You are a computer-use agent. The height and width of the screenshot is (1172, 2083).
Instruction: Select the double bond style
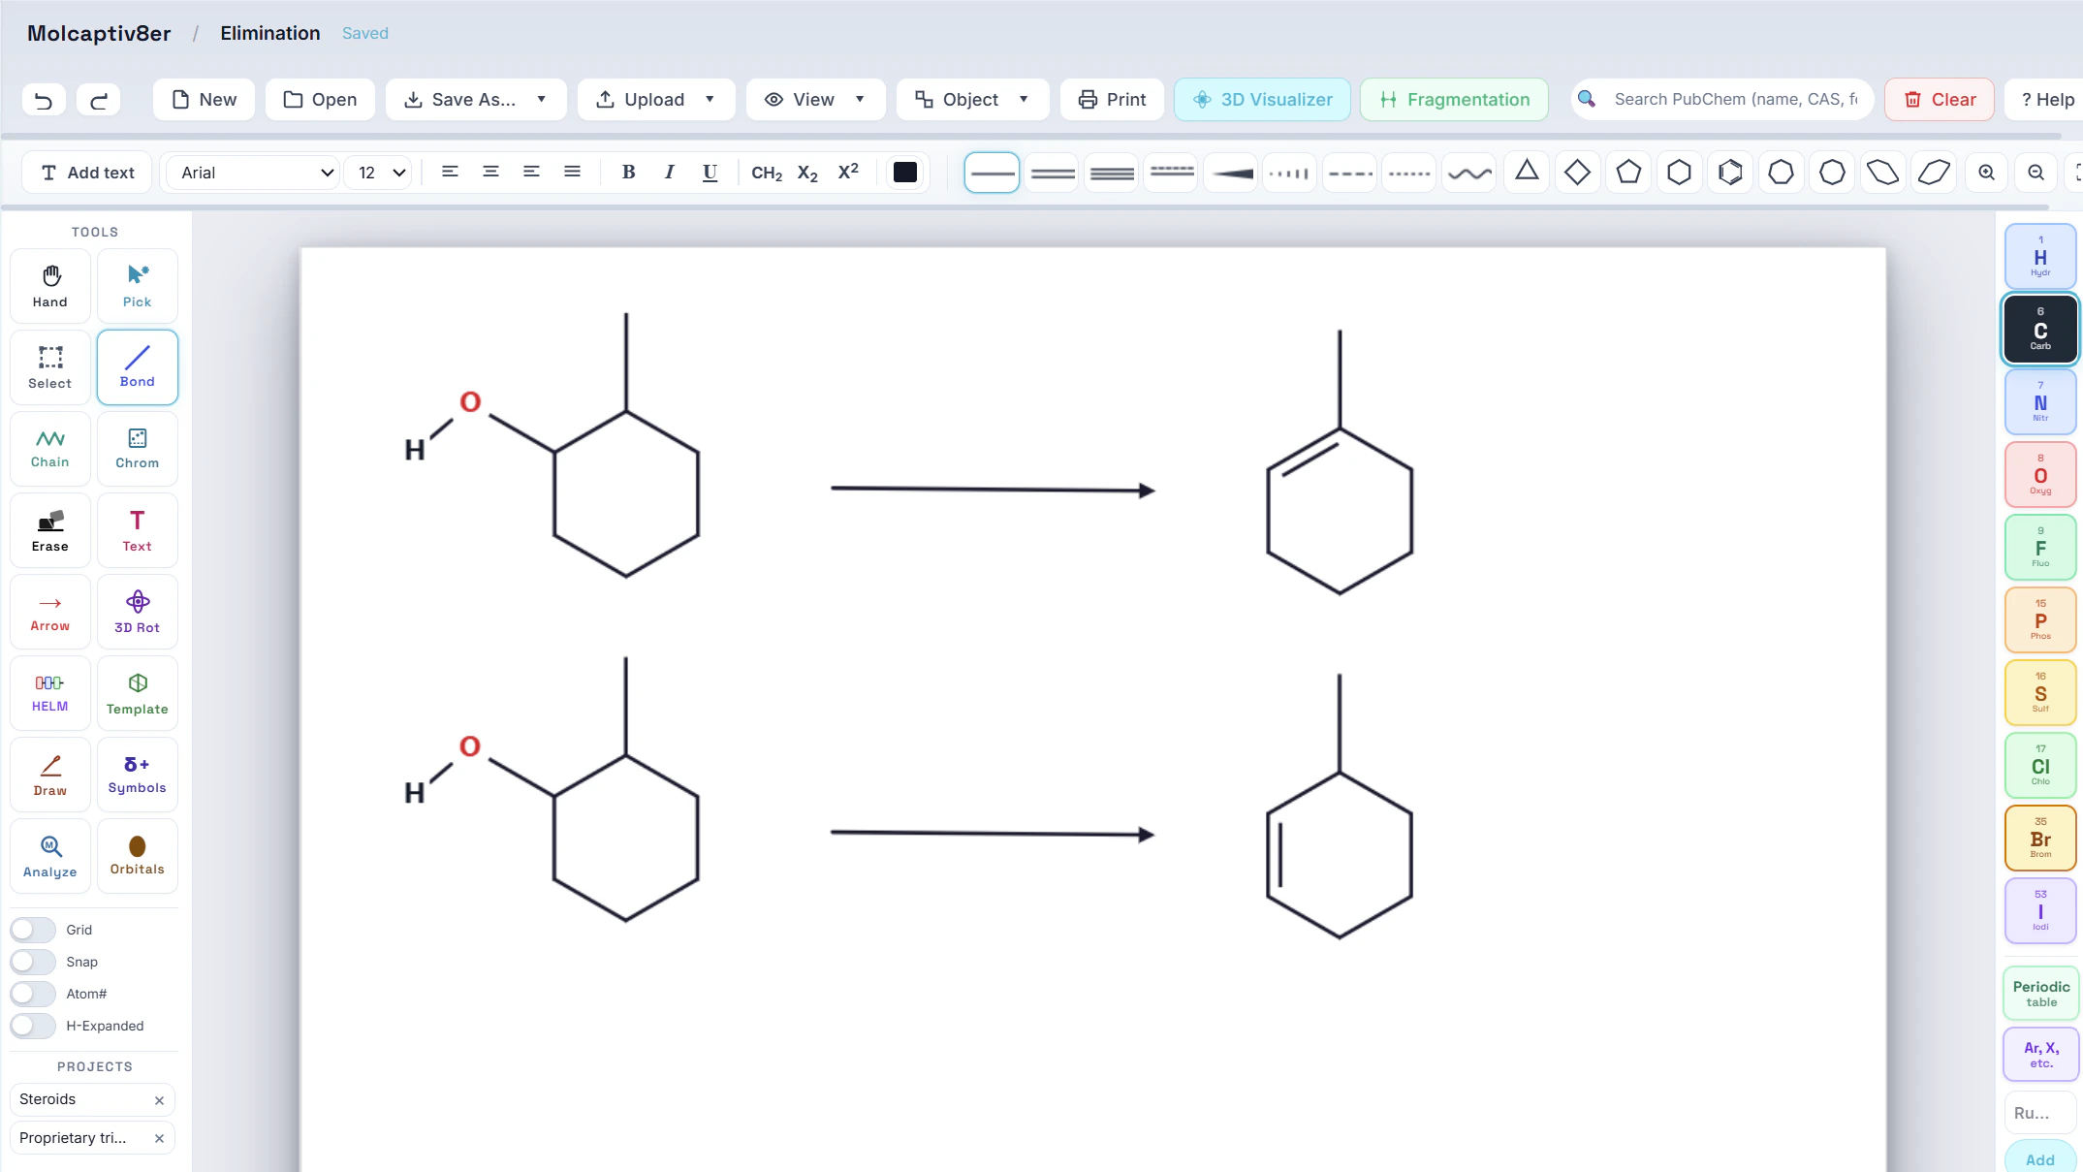(x=1053, y=173)
